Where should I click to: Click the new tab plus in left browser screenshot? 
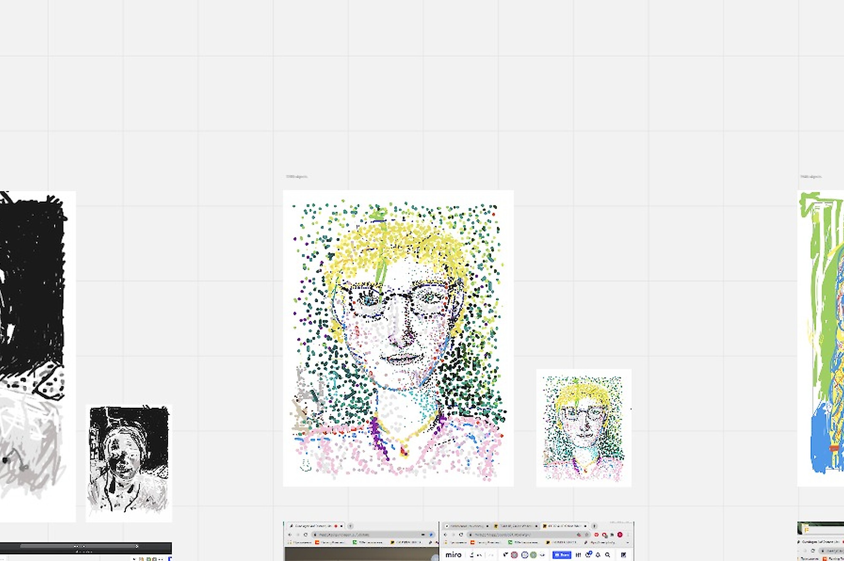(350, 526)
